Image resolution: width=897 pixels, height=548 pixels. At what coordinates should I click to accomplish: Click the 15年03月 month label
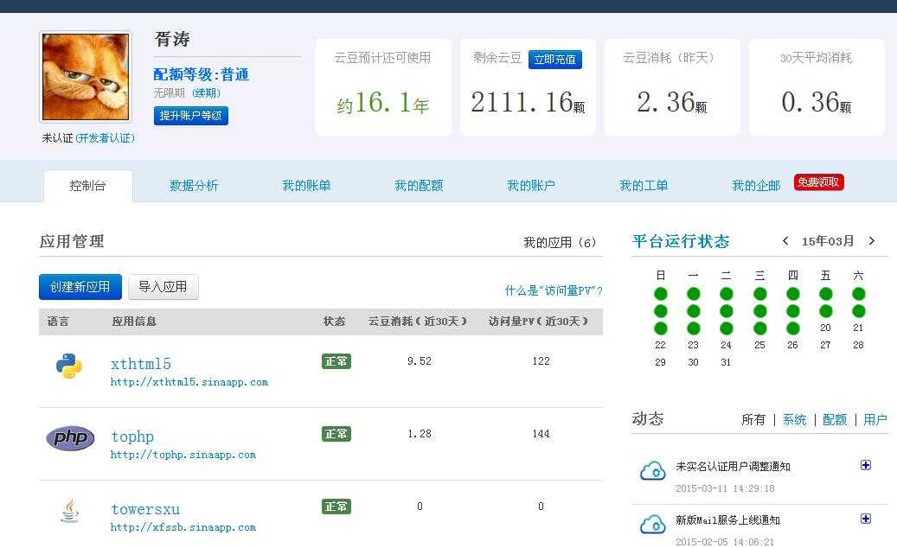828,241
